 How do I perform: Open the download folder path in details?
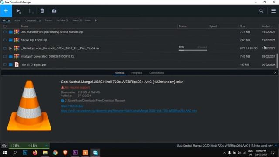tap(95, 101)
